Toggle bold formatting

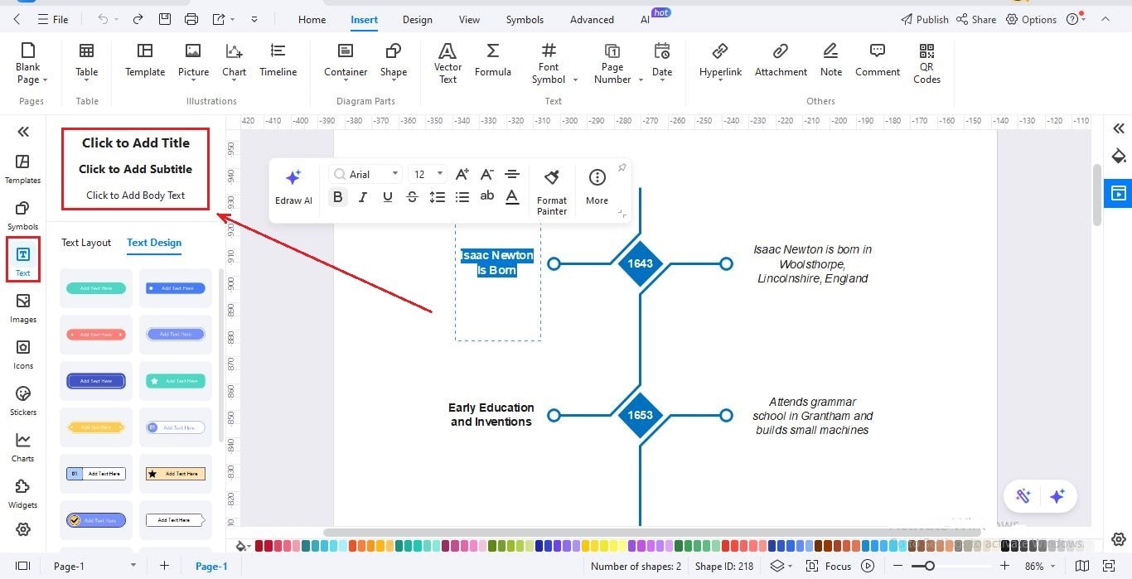tap(337, 196)
